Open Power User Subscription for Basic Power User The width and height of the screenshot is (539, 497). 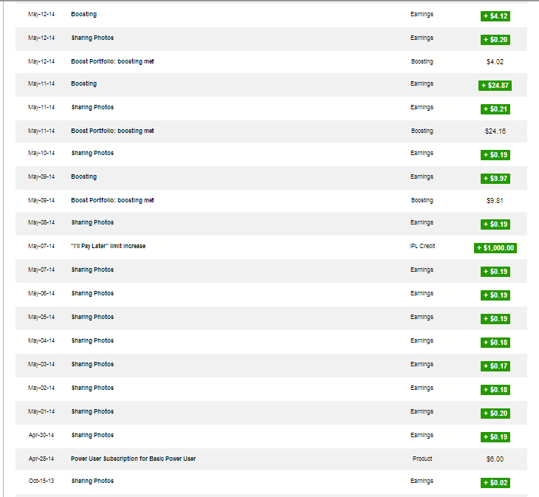(x=133, y=459)
